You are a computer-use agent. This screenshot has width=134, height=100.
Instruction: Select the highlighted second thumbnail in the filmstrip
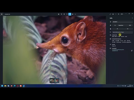pos(57,81)
